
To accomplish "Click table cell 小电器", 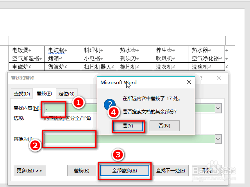I will 99,58.
